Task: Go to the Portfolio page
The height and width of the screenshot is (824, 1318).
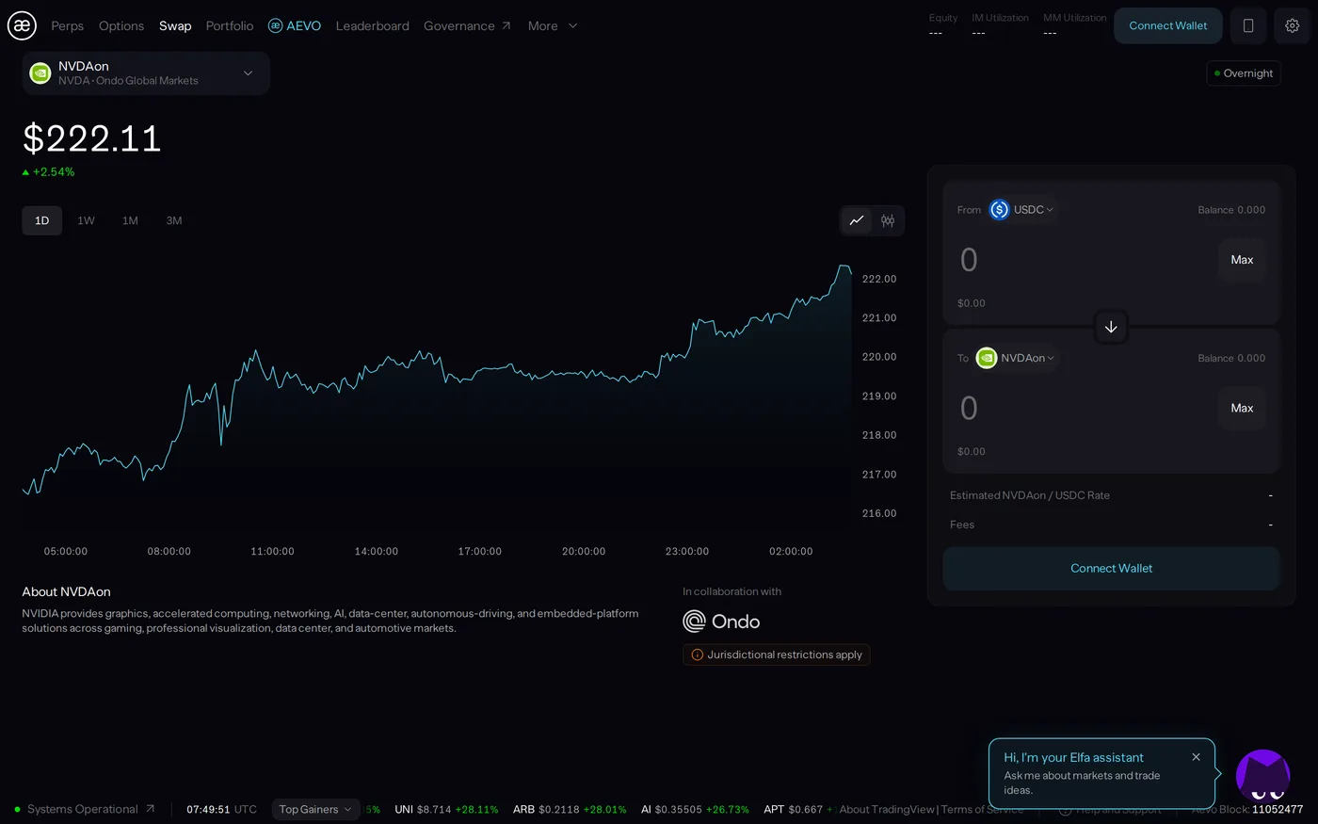Action: pos(230,25)
